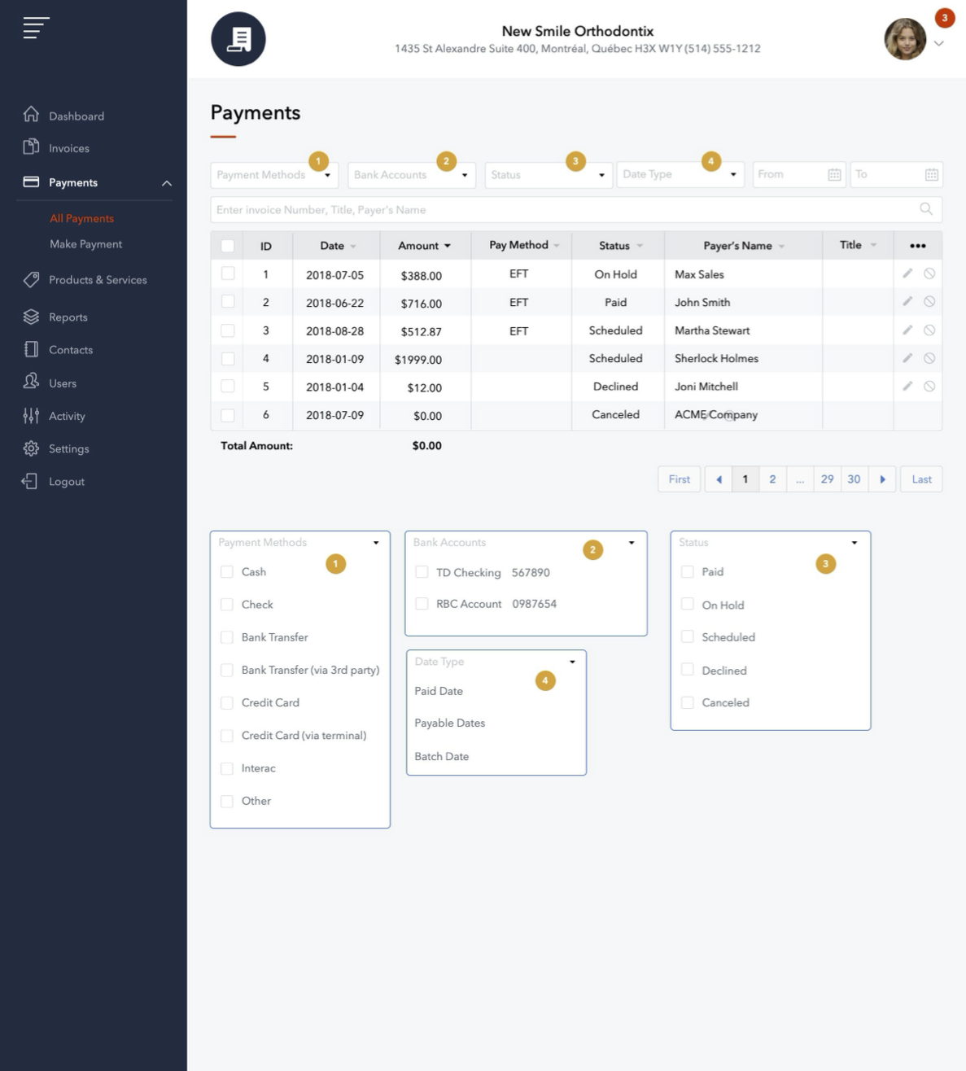Click the next page arrow in pagination

click(882, 479)
